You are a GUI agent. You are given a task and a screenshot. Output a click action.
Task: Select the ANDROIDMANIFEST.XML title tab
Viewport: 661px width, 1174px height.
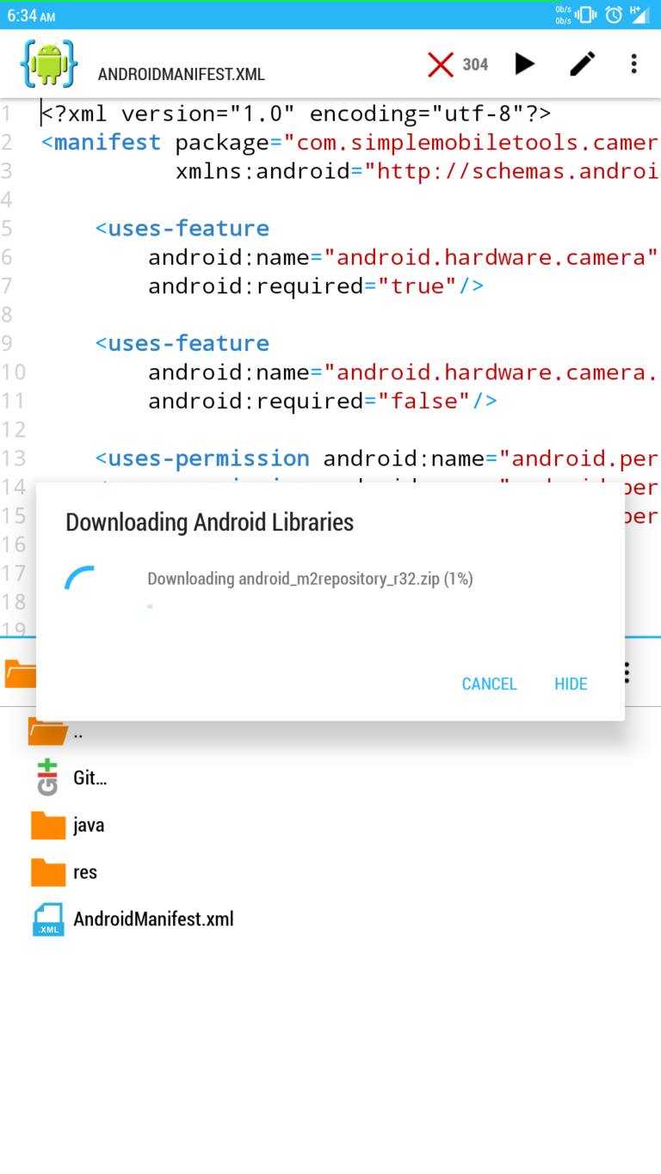(x=182, y=75)
